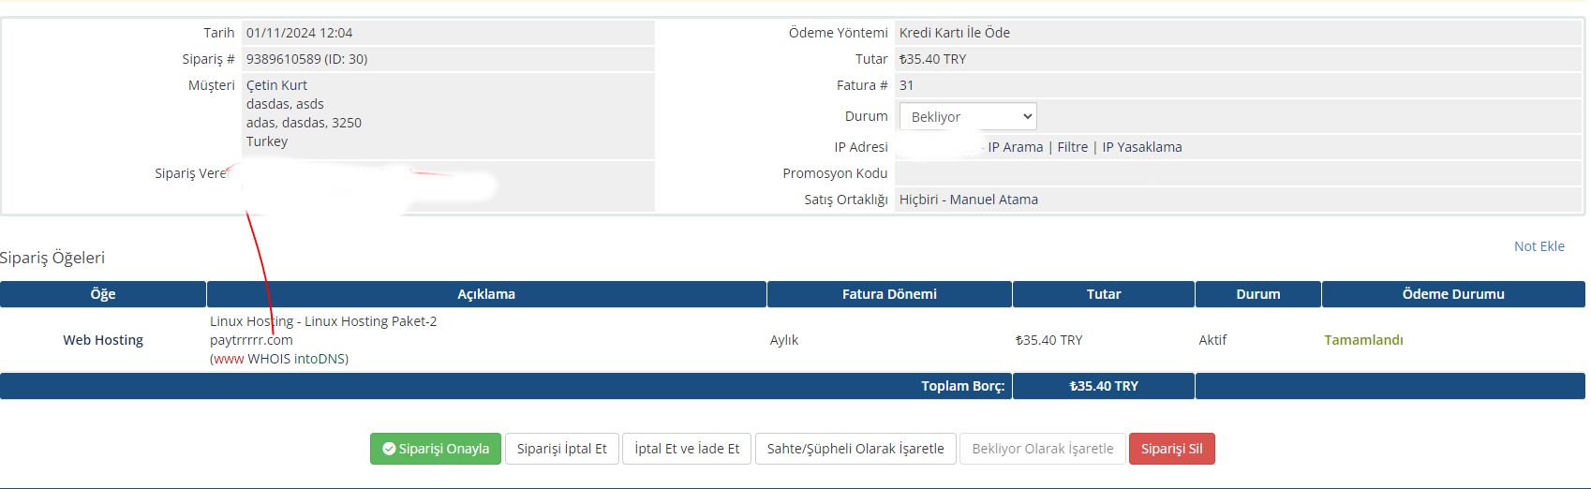This screenshot has width=1591, height=489.
Task: Open the IP Arama link
Action: click(1015, 147)
